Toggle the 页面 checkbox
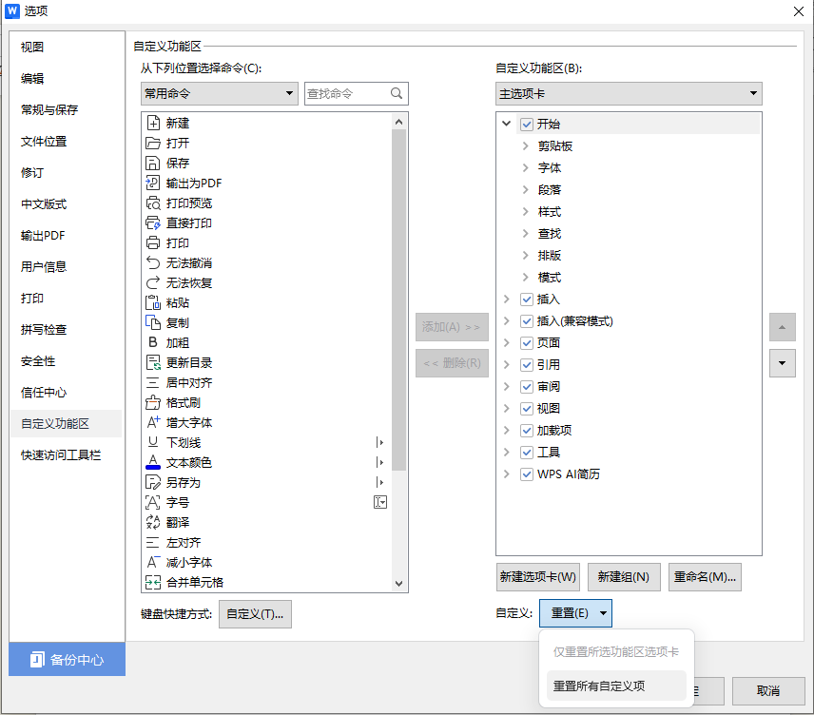This screenshot has height=715, width=814. tap(527, 343)
